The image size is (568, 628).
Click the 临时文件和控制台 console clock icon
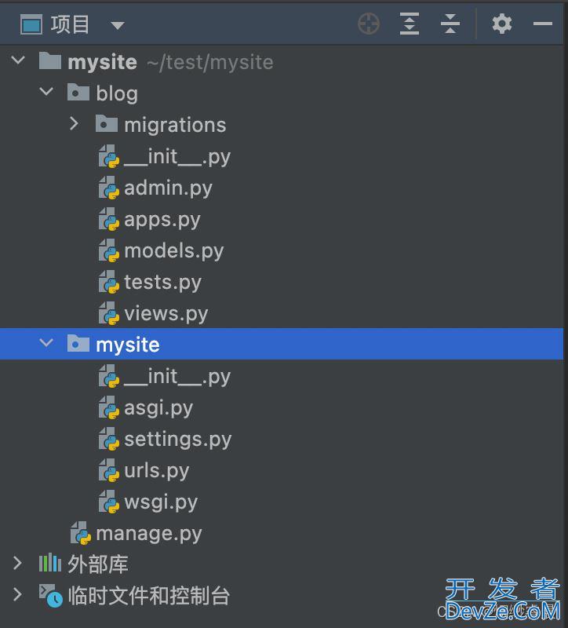point(51,596)
